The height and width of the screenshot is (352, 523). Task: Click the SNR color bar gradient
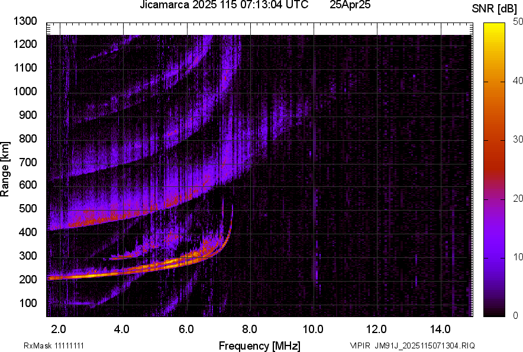(495, 170)
